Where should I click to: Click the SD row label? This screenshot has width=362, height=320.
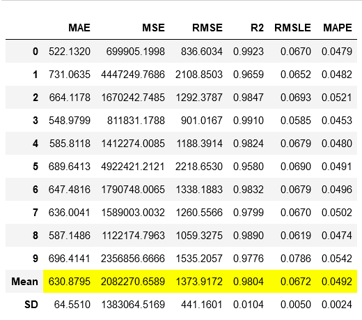click(31, 305)
